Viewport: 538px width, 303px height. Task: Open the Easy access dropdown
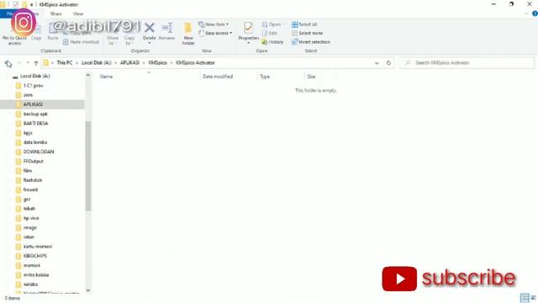pyautogui.click(x=215, y=34)
